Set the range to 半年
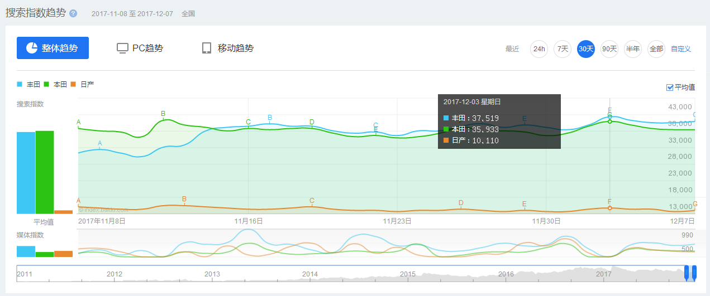The height and width of the screenshot is (296, 710). [633, 49]
